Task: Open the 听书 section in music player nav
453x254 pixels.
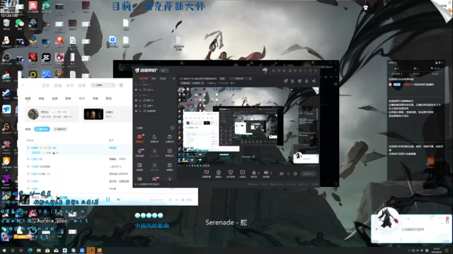Action: pyautogui.click(x=70, y=86)
